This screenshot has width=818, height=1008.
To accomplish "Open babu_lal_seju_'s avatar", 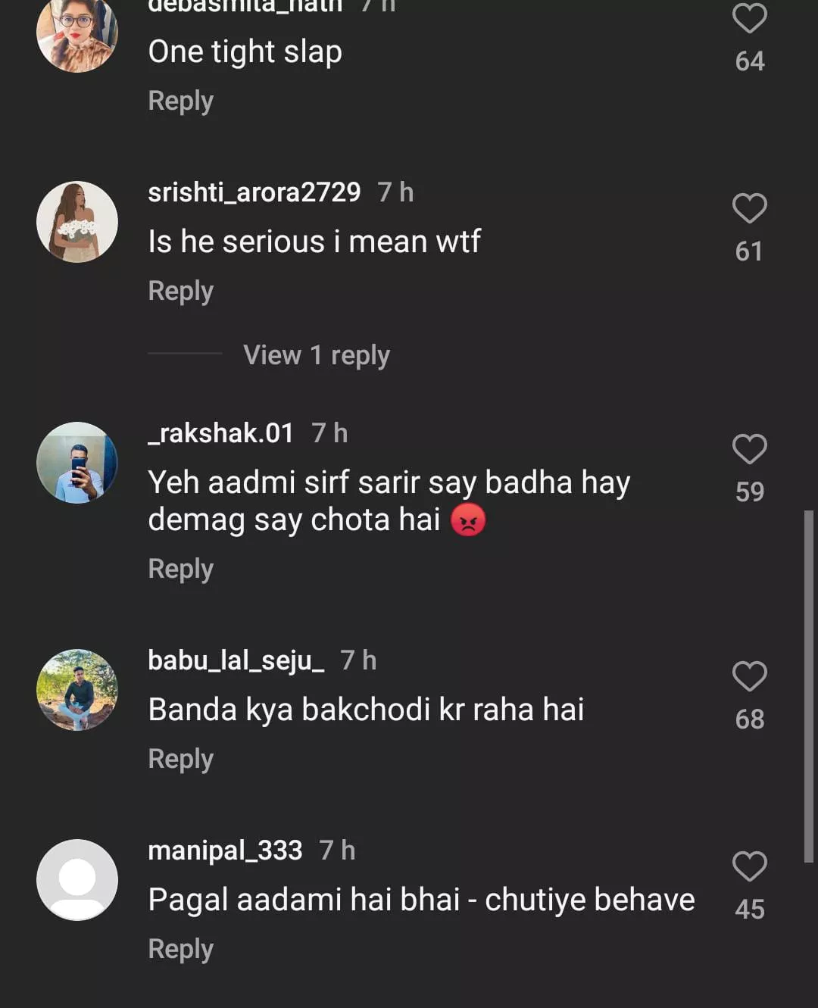I will pos(77,690).
